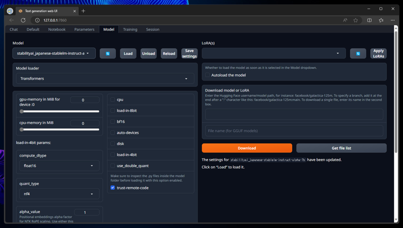Go to the Training tab
This screenshot has width=403, height=228.
(x=130, y=29)
